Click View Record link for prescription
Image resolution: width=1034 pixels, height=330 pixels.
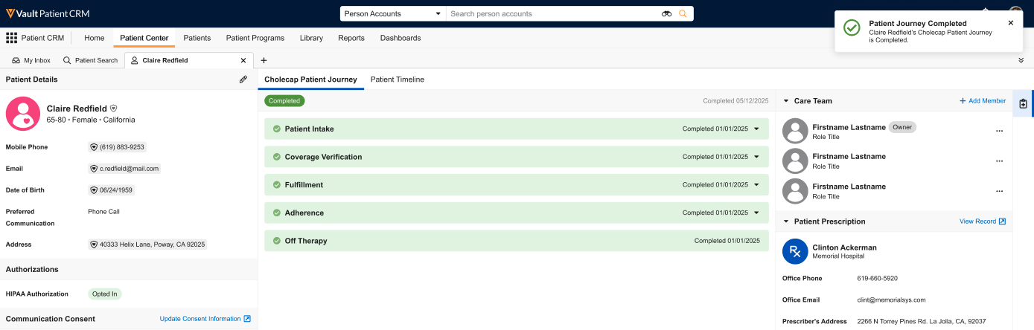(982, 221)
